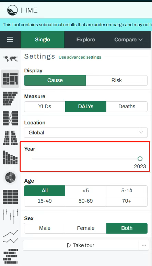Click the IHME logo
This screenshot has width=152, height=266.
tap(22, 10)
